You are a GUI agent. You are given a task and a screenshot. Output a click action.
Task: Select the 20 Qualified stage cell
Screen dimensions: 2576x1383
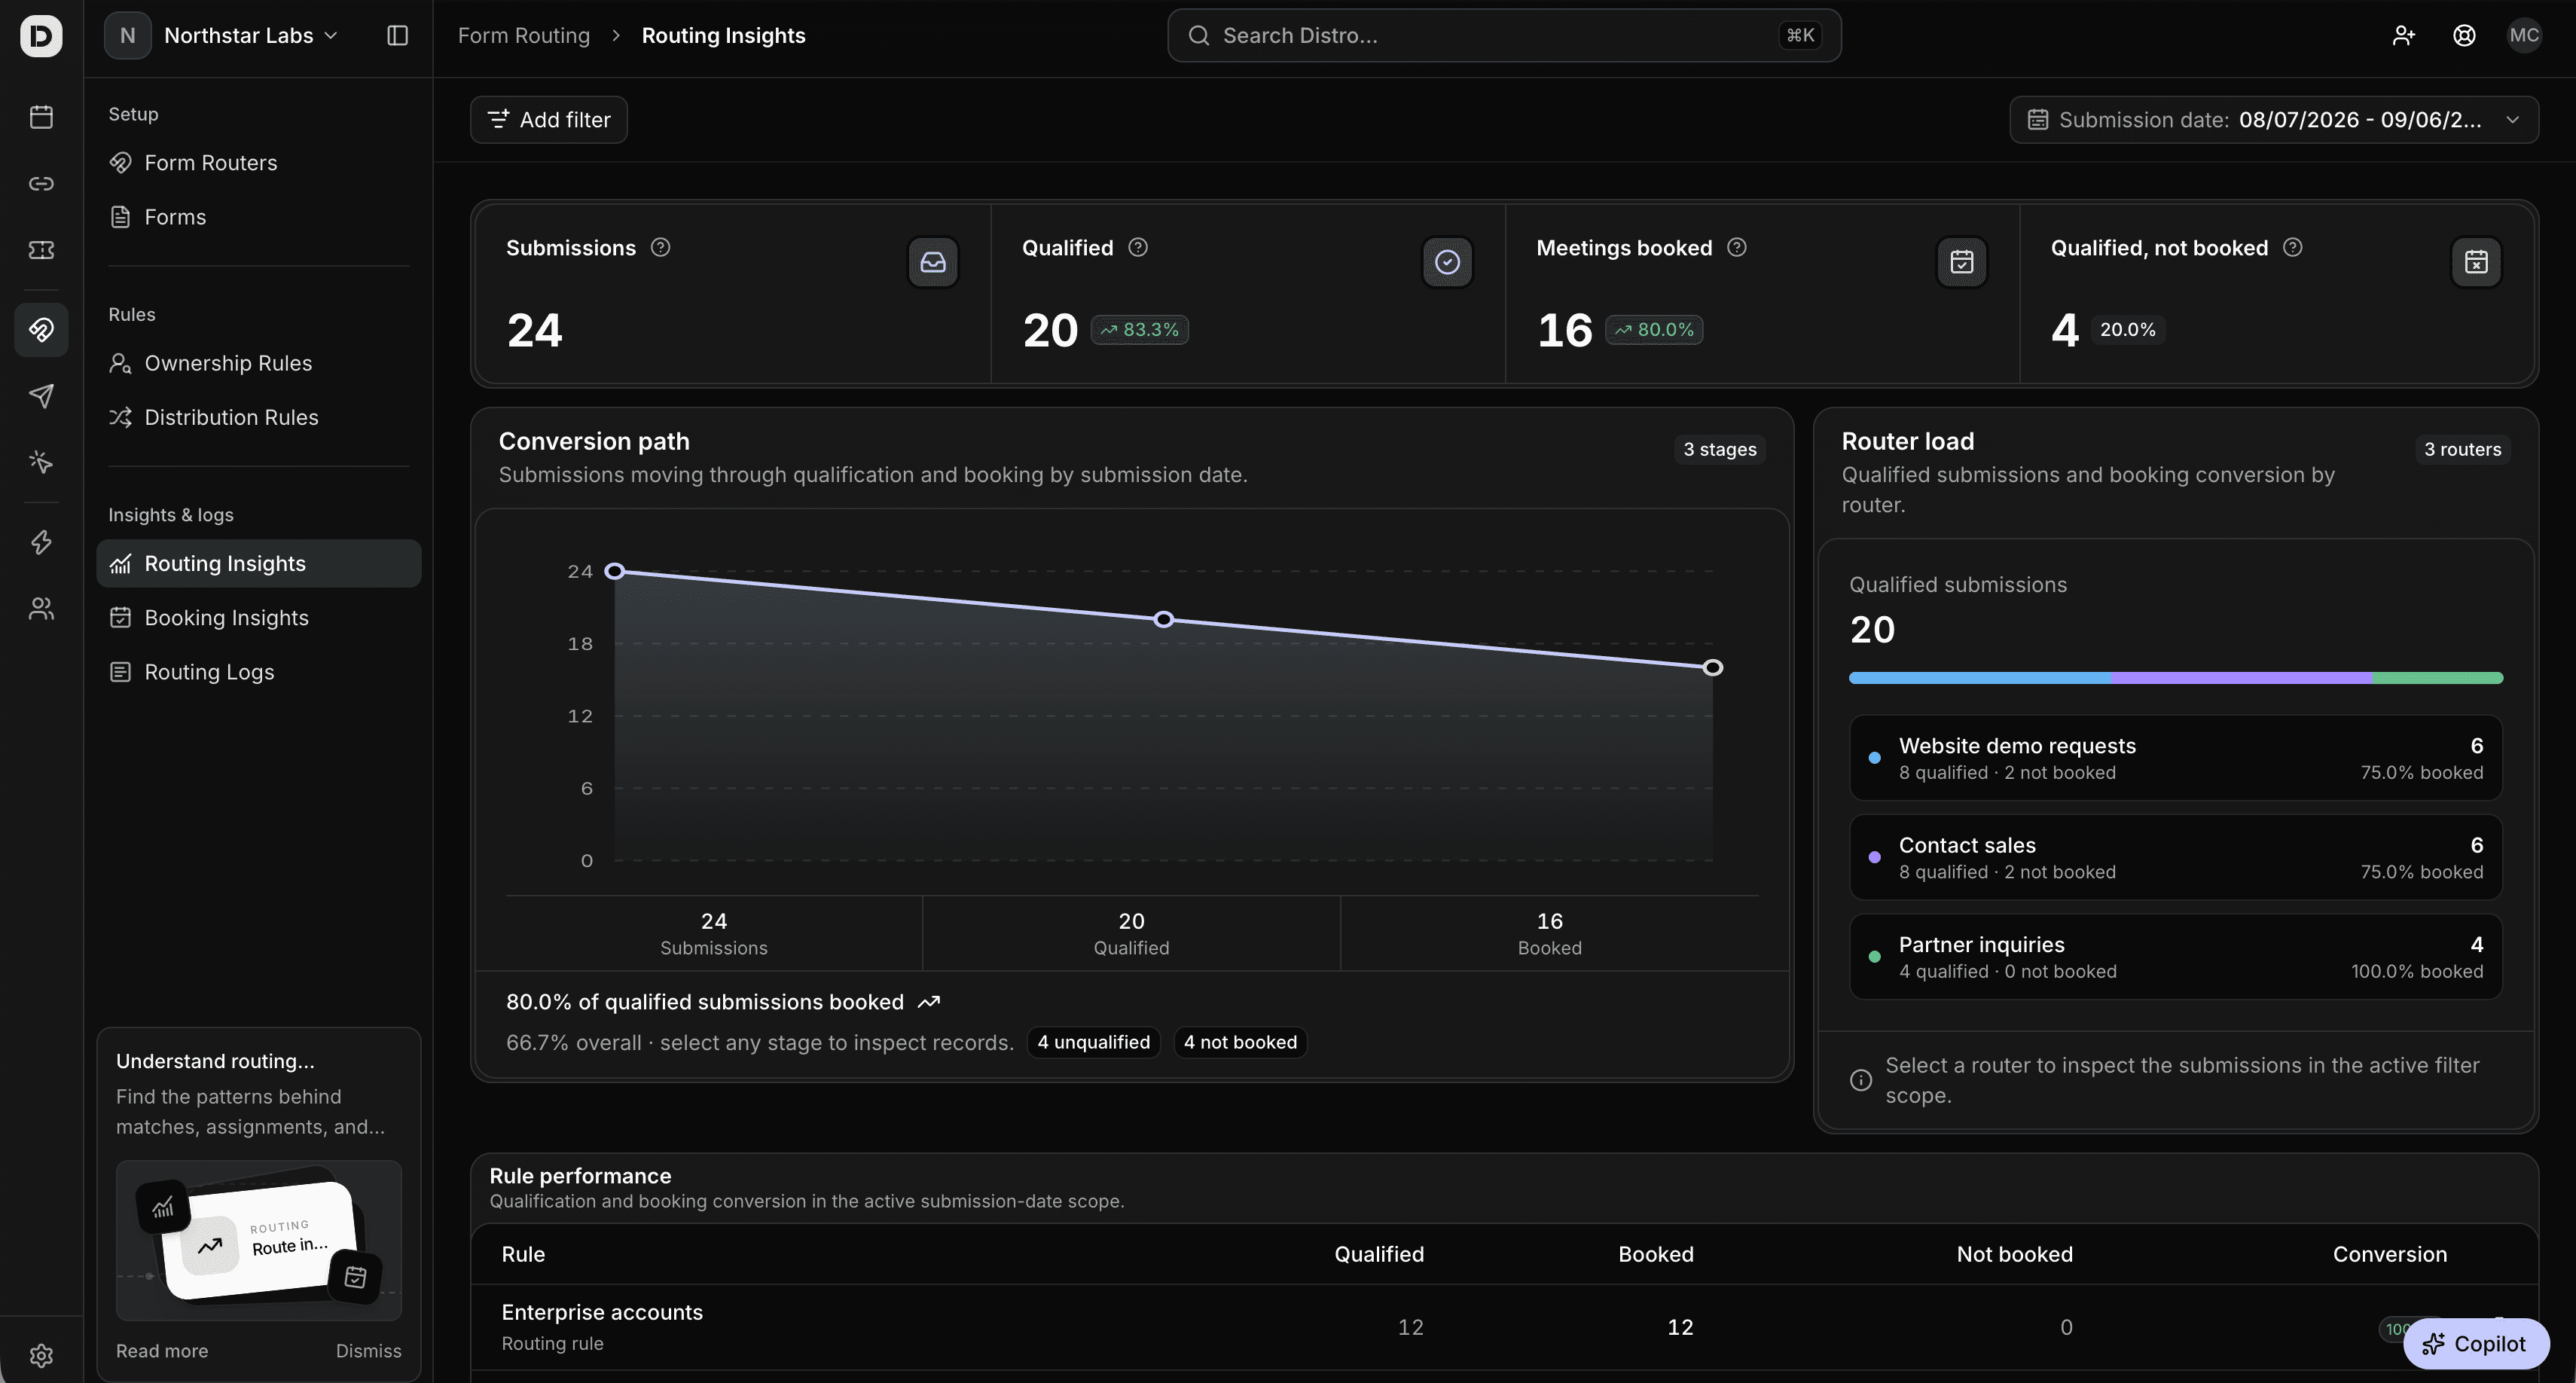pyautogui.click(x=1131, y=933)
